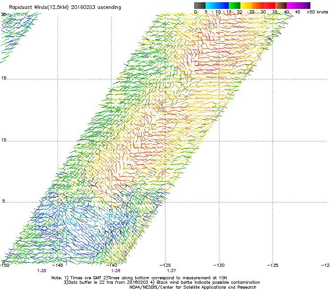Click the title 'Rapidsact Winds(12.5KM) 20160203 ascending'

click(65, 8)
